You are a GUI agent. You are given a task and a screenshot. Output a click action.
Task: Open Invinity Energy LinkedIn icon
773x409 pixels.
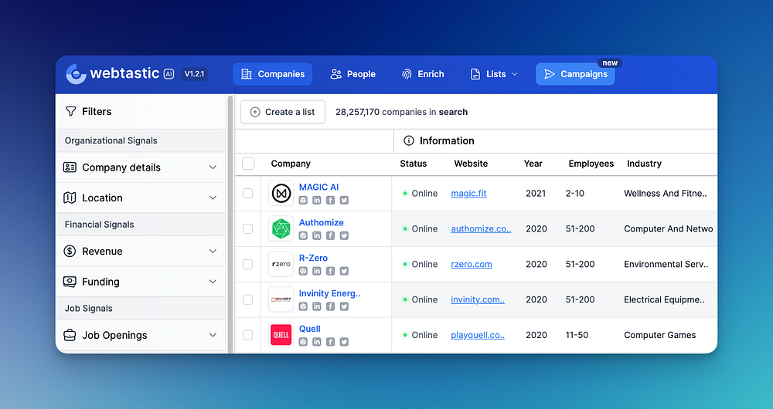[x=316, y=306]
